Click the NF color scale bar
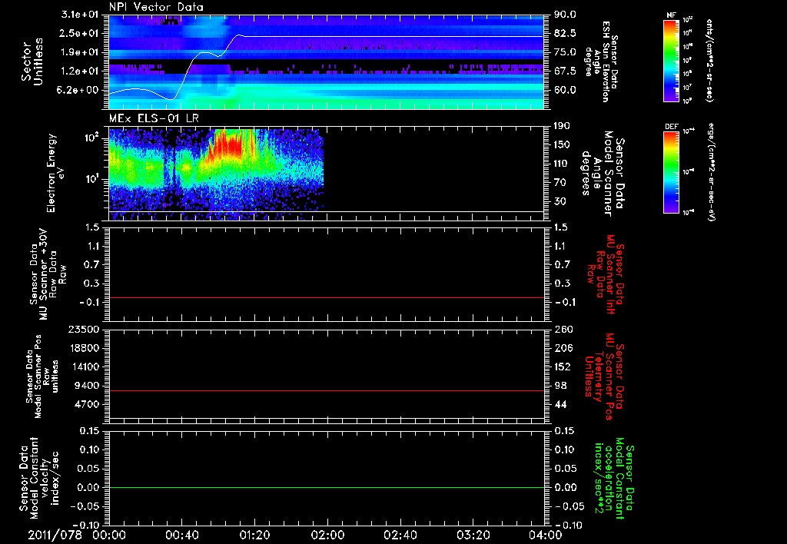787x544 pixels. [672, 60]
